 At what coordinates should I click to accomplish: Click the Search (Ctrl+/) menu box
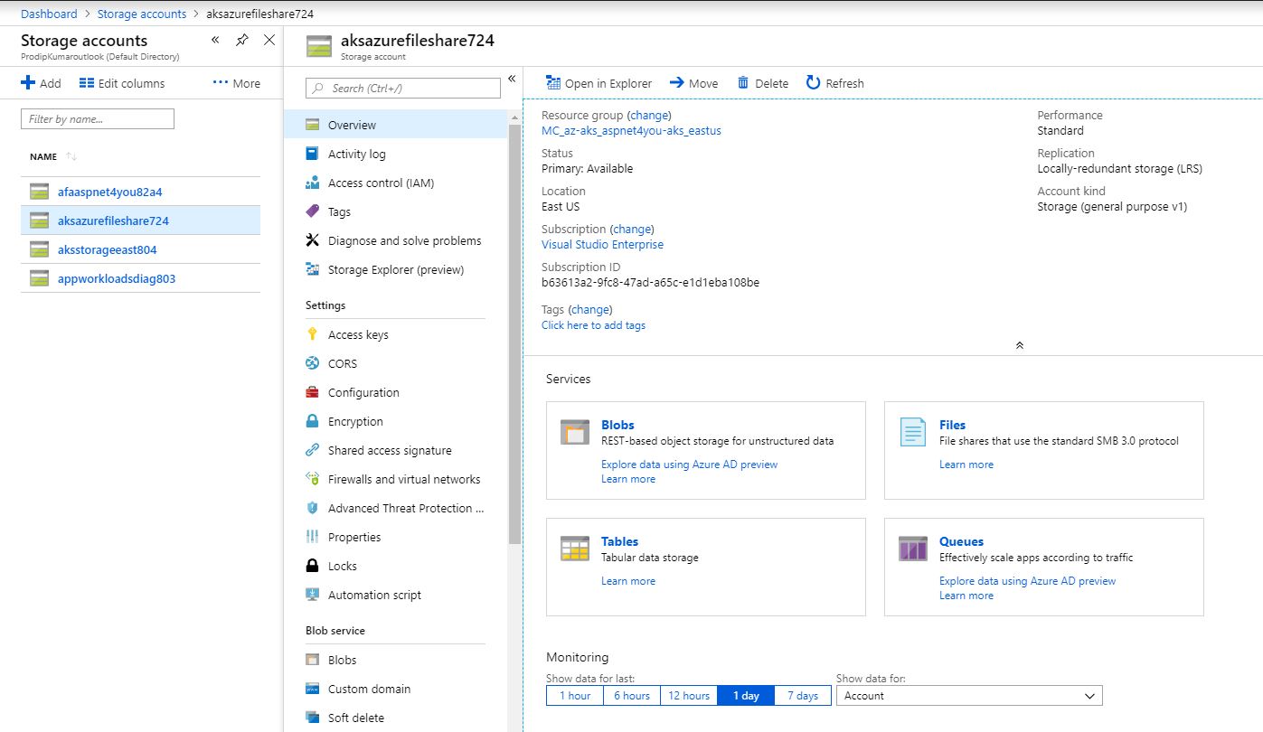point(402,88)
